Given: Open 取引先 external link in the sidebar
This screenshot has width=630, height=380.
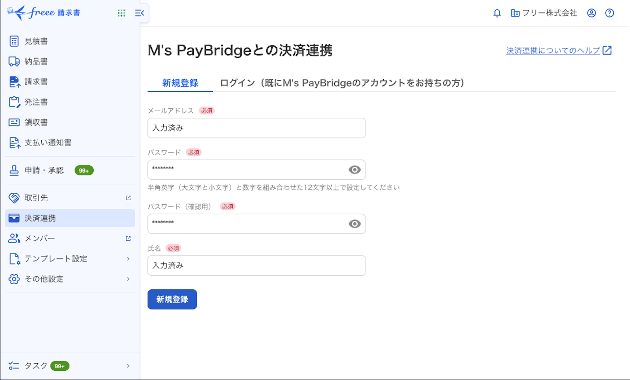Looking at the screenshot, I should tap(128, 198).
